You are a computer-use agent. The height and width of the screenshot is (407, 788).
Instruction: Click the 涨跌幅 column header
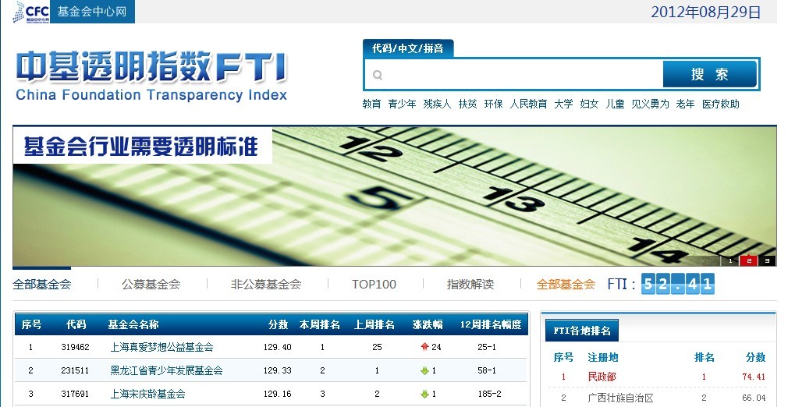pyautogui.click(x=428, y=324)
